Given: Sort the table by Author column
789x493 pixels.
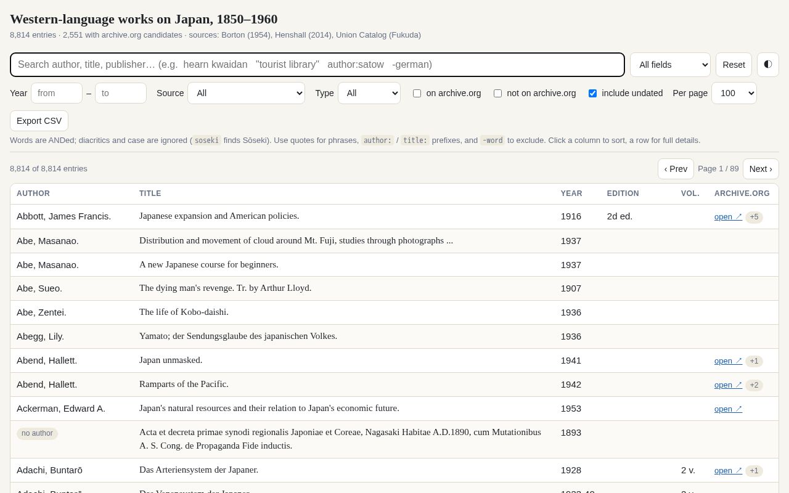Looking at the screenshot, I should [33, 194].
